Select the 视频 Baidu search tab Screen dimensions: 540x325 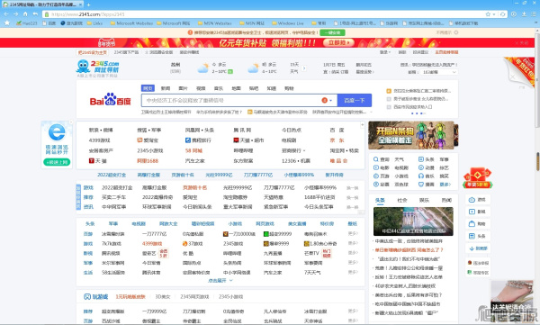coord(201,88)
